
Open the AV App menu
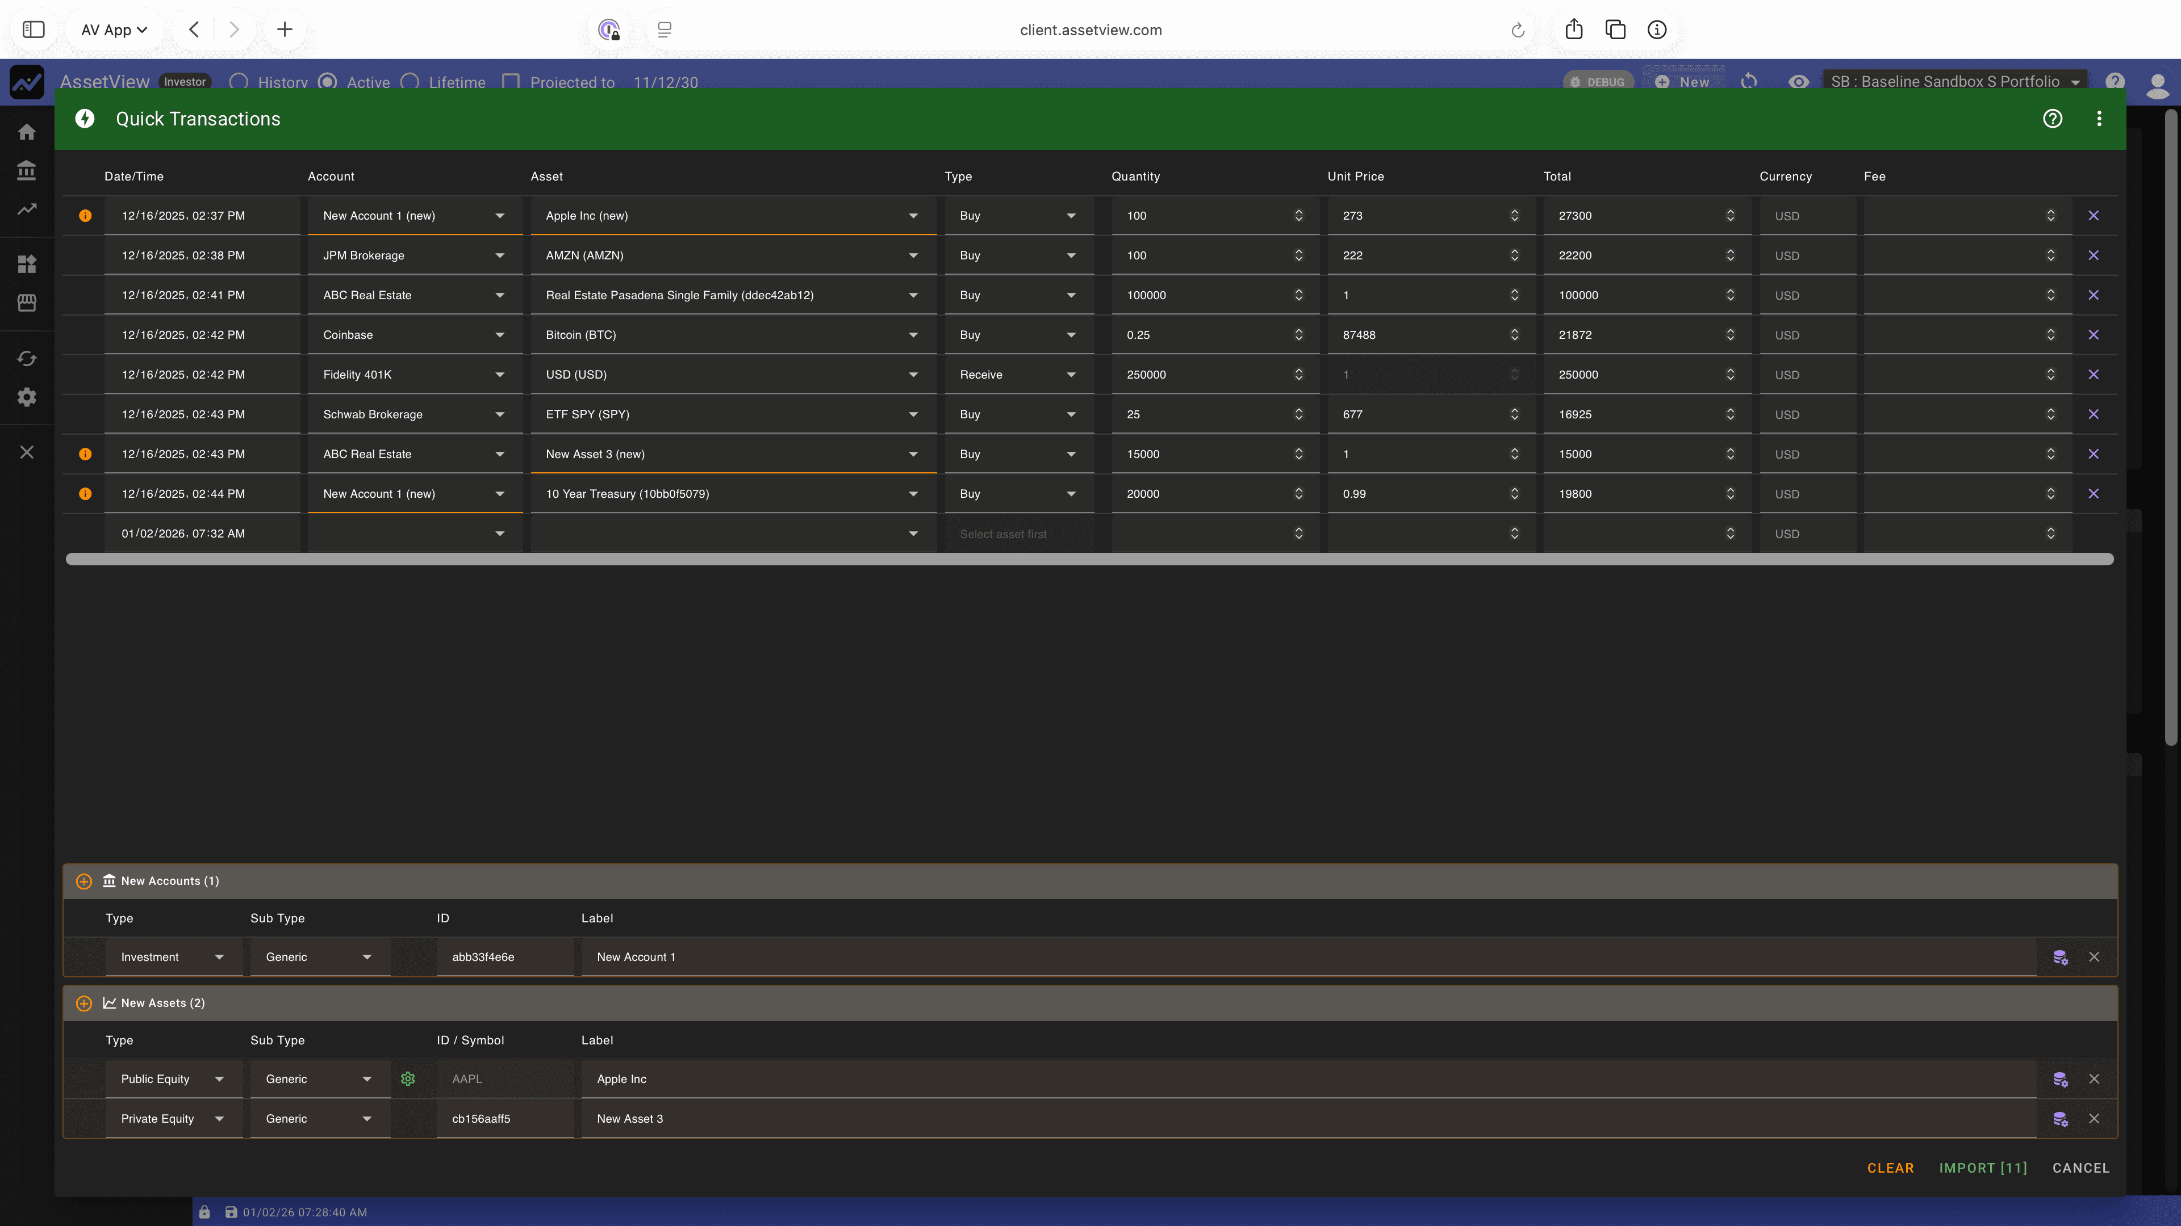[114, 29]
